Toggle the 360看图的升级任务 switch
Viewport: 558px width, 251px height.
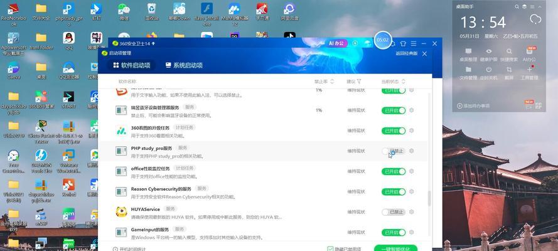394,131
